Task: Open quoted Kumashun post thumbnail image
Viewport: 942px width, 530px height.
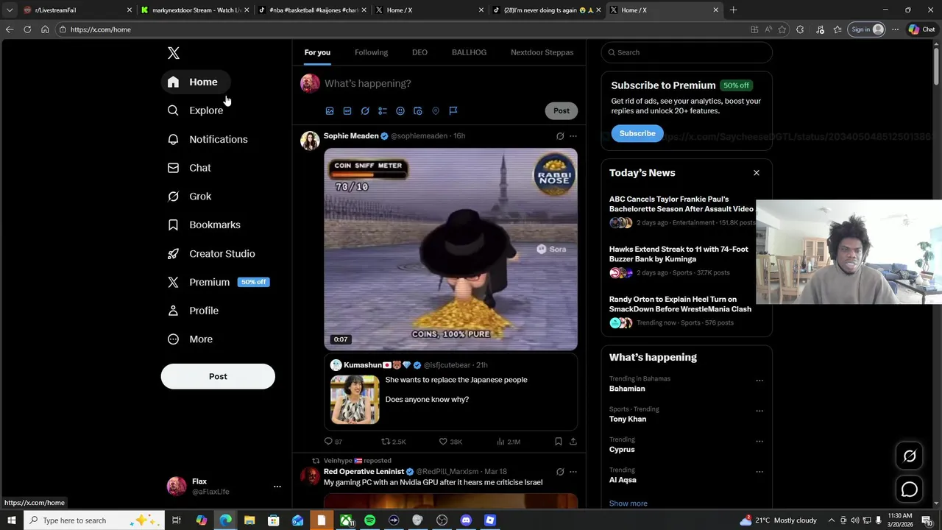Action: (355, 400)
